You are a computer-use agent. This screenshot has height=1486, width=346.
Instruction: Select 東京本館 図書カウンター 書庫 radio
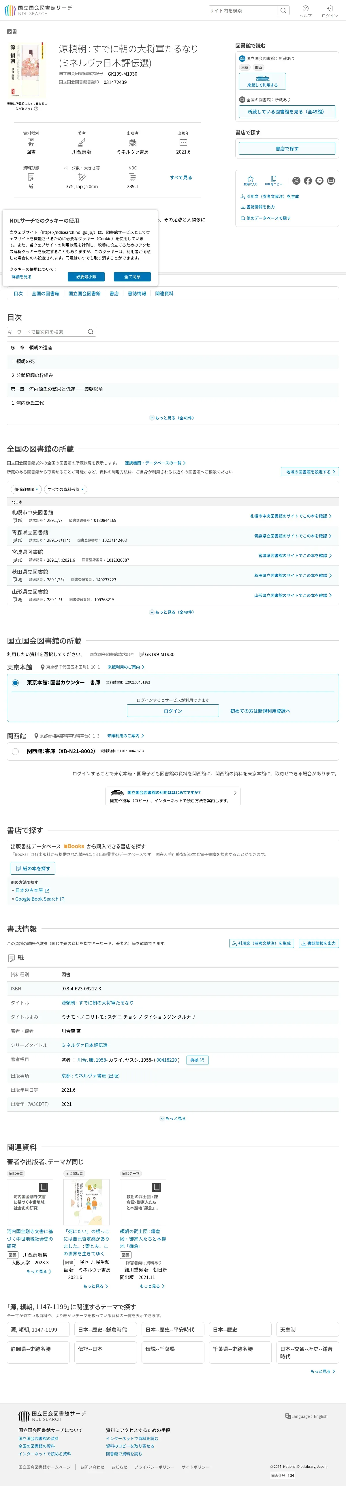[x=15, y=682]
